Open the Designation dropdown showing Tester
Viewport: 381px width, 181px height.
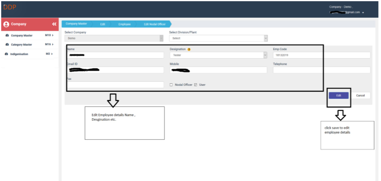[x=218, y=55]
